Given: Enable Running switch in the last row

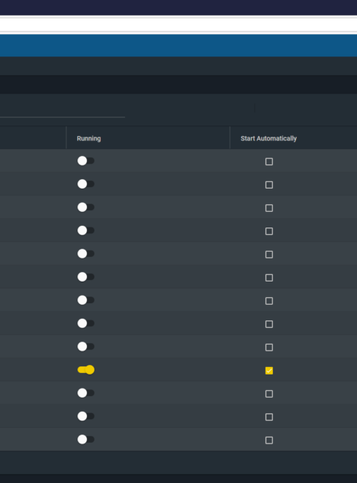Looking at the screenshot, I should tap(86, 439).
